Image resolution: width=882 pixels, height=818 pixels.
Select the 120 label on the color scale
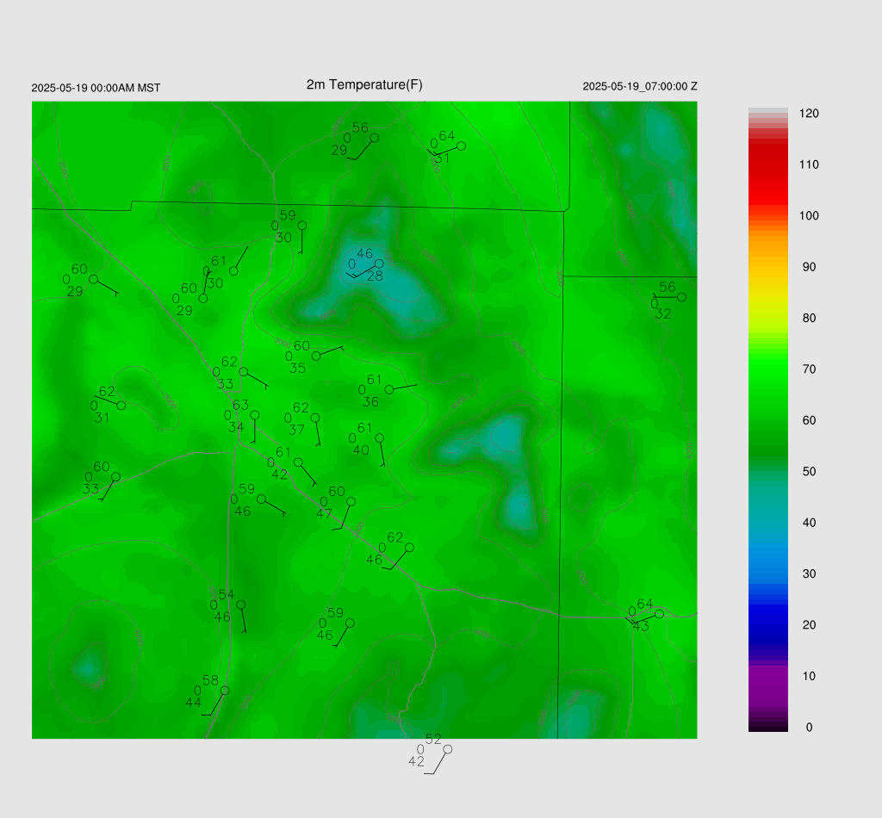809,114
